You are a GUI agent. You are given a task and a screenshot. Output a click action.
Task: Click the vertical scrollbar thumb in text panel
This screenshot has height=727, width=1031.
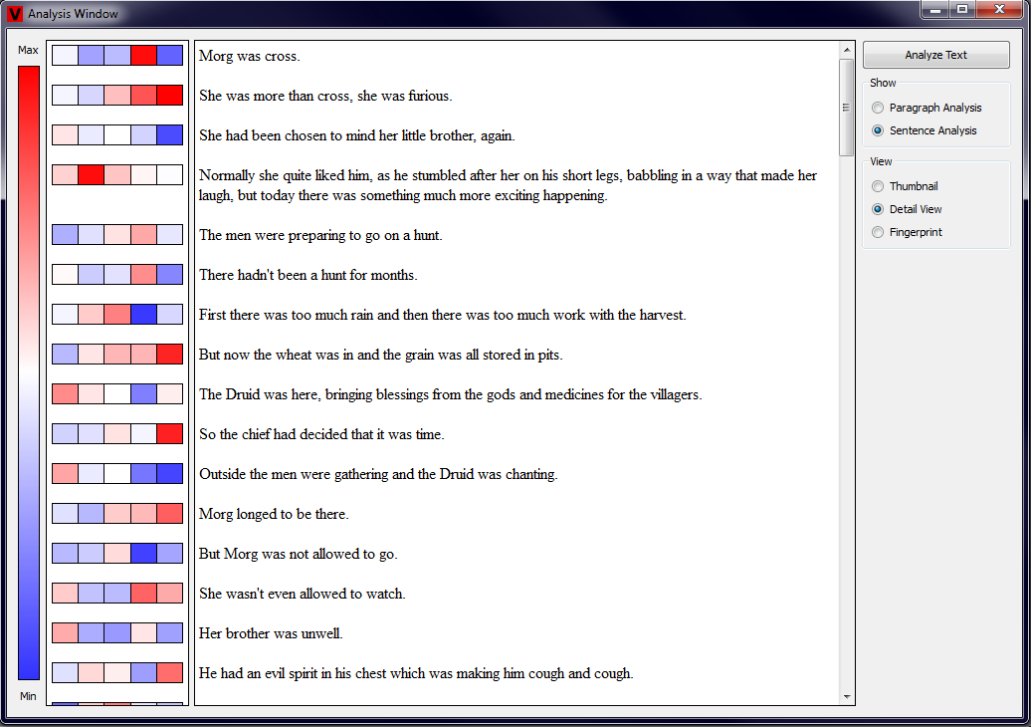click(847, 108)
